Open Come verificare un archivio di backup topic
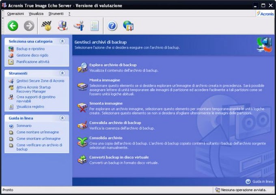This screenshot has width=276, height=195. (39, 147)
